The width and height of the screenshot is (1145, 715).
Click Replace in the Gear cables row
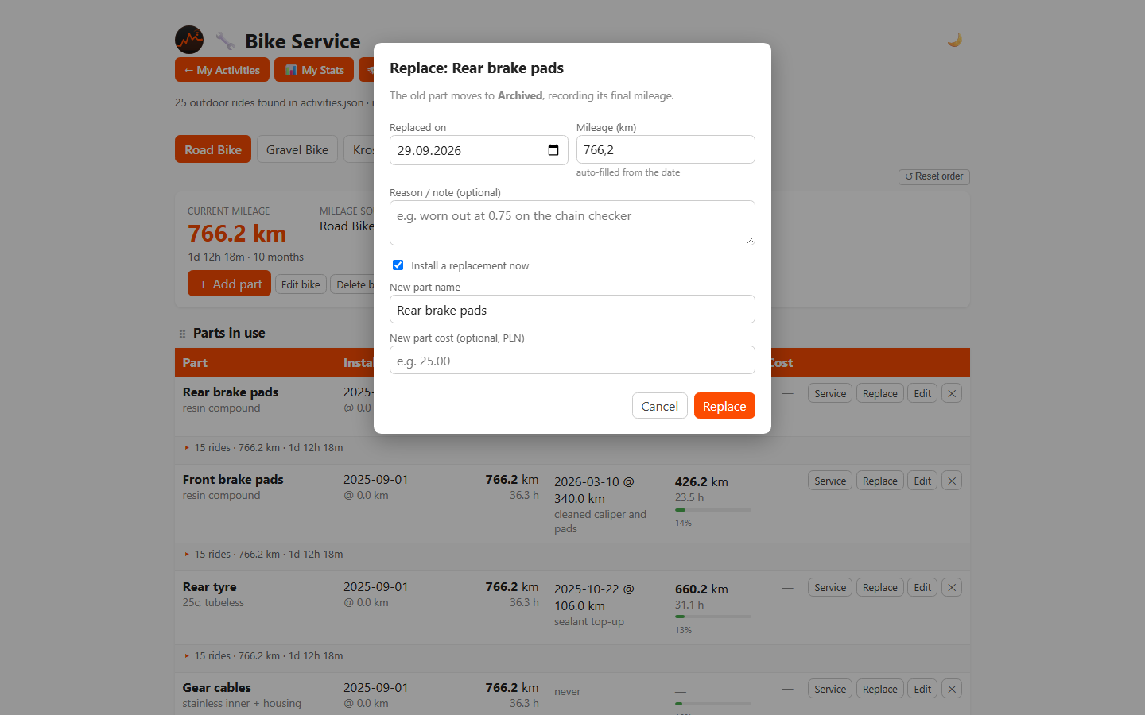pos(879,689)
